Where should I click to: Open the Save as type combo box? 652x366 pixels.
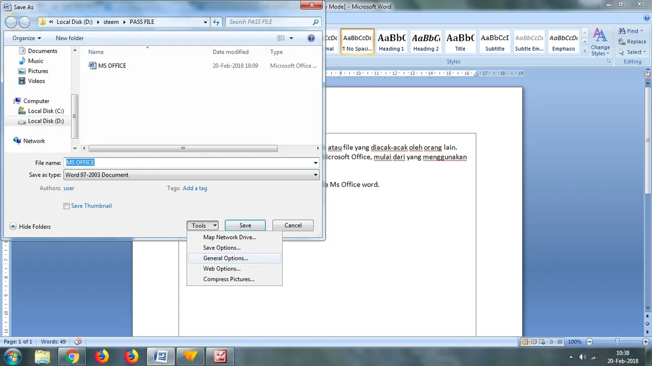click(192, 175)
